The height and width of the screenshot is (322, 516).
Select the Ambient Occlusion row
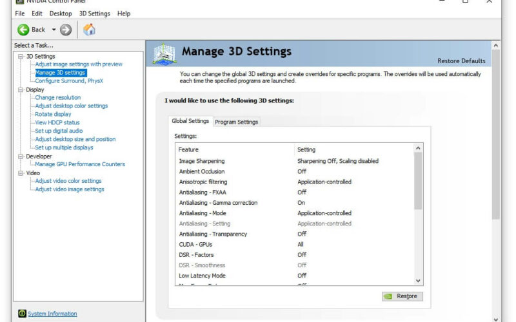pos(295,171)
